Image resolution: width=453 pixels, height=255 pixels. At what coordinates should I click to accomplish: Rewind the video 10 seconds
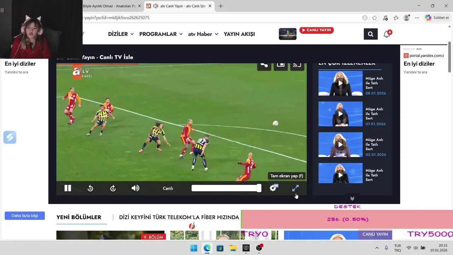pyautogui.click(x=90, y=188)
